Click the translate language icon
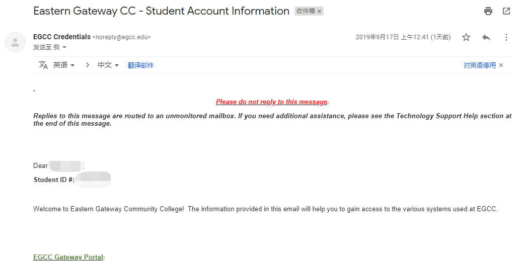Screen dimensions: 518x263 [43, 65]
